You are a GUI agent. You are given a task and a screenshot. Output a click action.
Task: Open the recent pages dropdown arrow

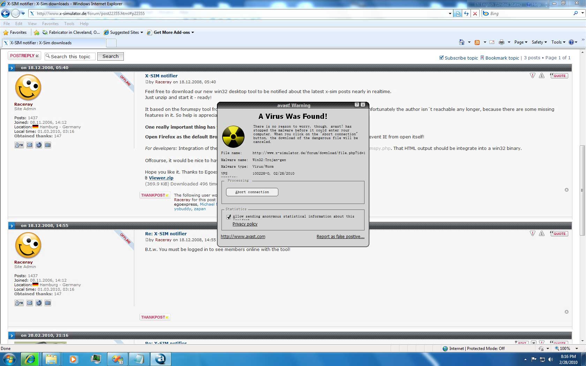[x=23, y=14]
